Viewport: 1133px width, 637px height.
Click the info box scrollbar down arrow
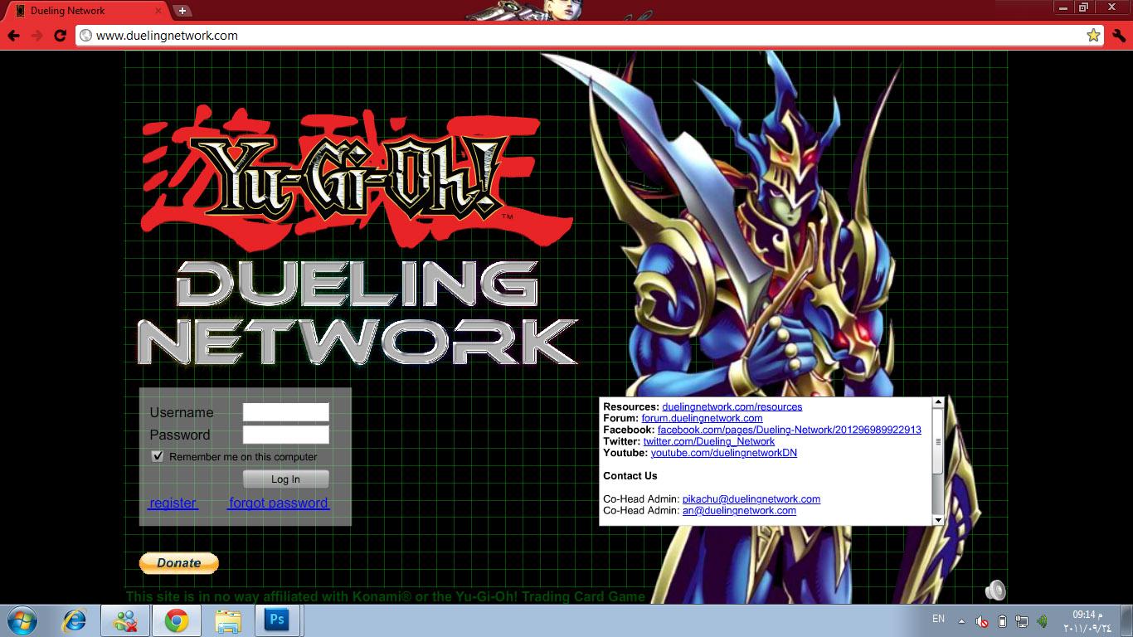938,520
